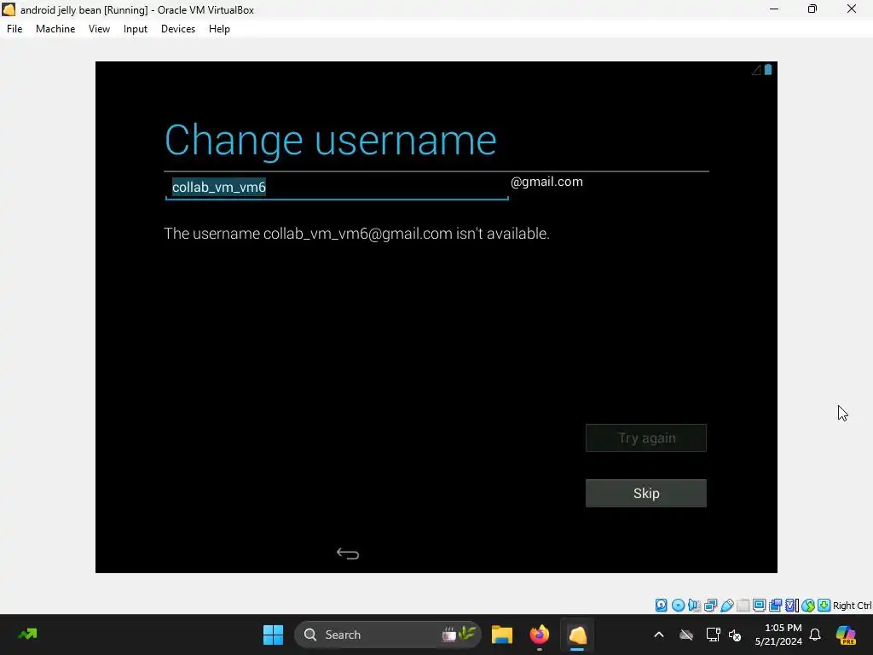Image resolution: width=873 pixels, height=655 pixels.
Task: Tap the Android battery status icon
Action: click(x=768, y=69)
